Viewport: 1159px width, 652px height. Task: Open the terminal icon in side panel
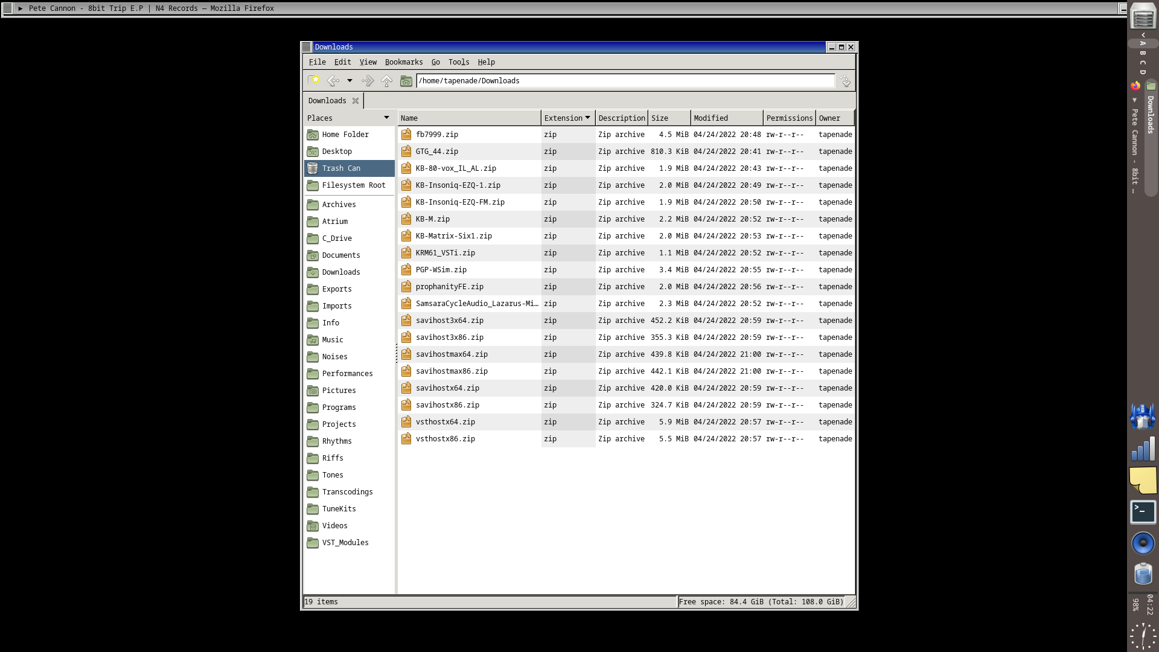click(x=1143, y=512)
